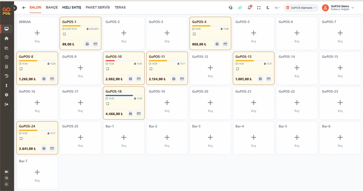The width and height of the screenshot is (363, 191).
Task: Print the receipt for GoPOS-10
Action: click(x=130, y=79)
